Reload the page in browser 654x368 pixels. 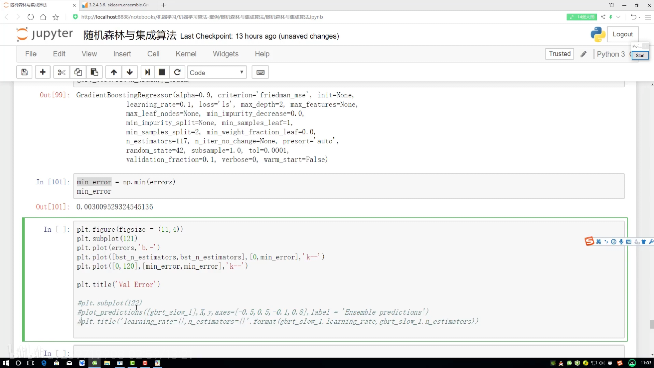point(31,17)
